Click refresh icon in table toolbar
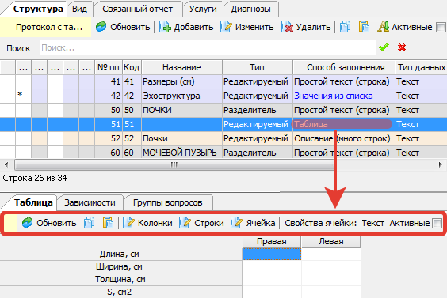Screen dimensions: 447x298 tap(28, 223)
